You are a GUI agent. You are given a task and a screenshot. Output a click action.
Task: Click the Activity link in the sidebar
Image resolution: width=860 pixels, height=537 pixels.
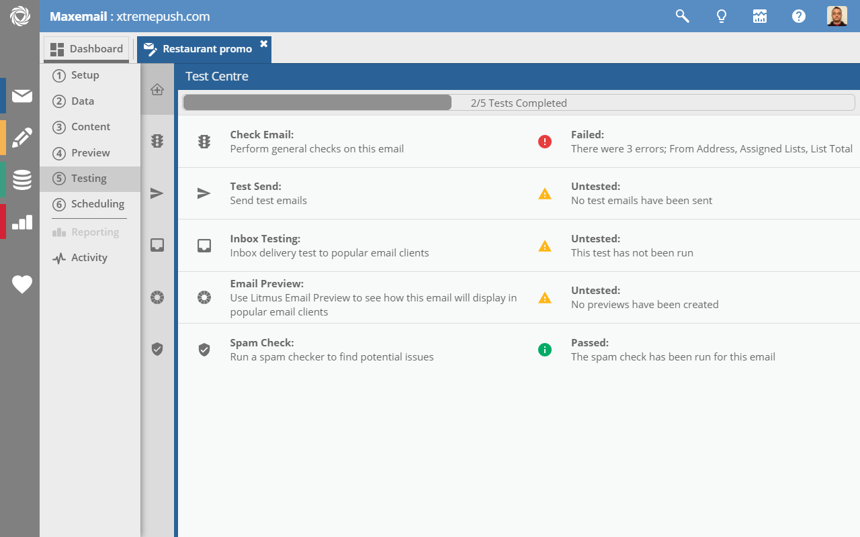point(89,257)
